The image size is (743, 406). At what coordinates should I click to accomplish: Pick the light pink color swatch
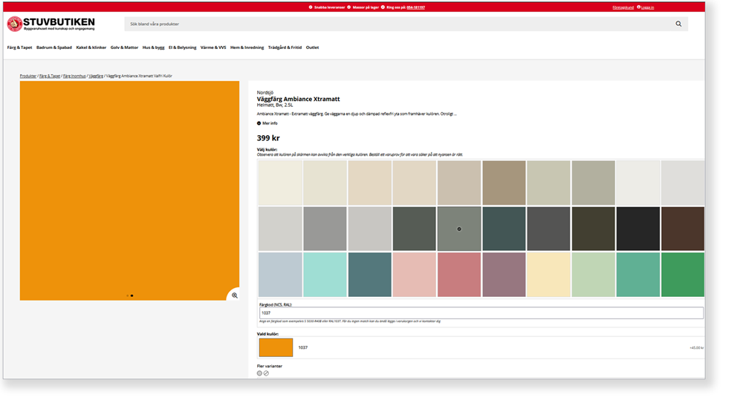tap(414, 275)
